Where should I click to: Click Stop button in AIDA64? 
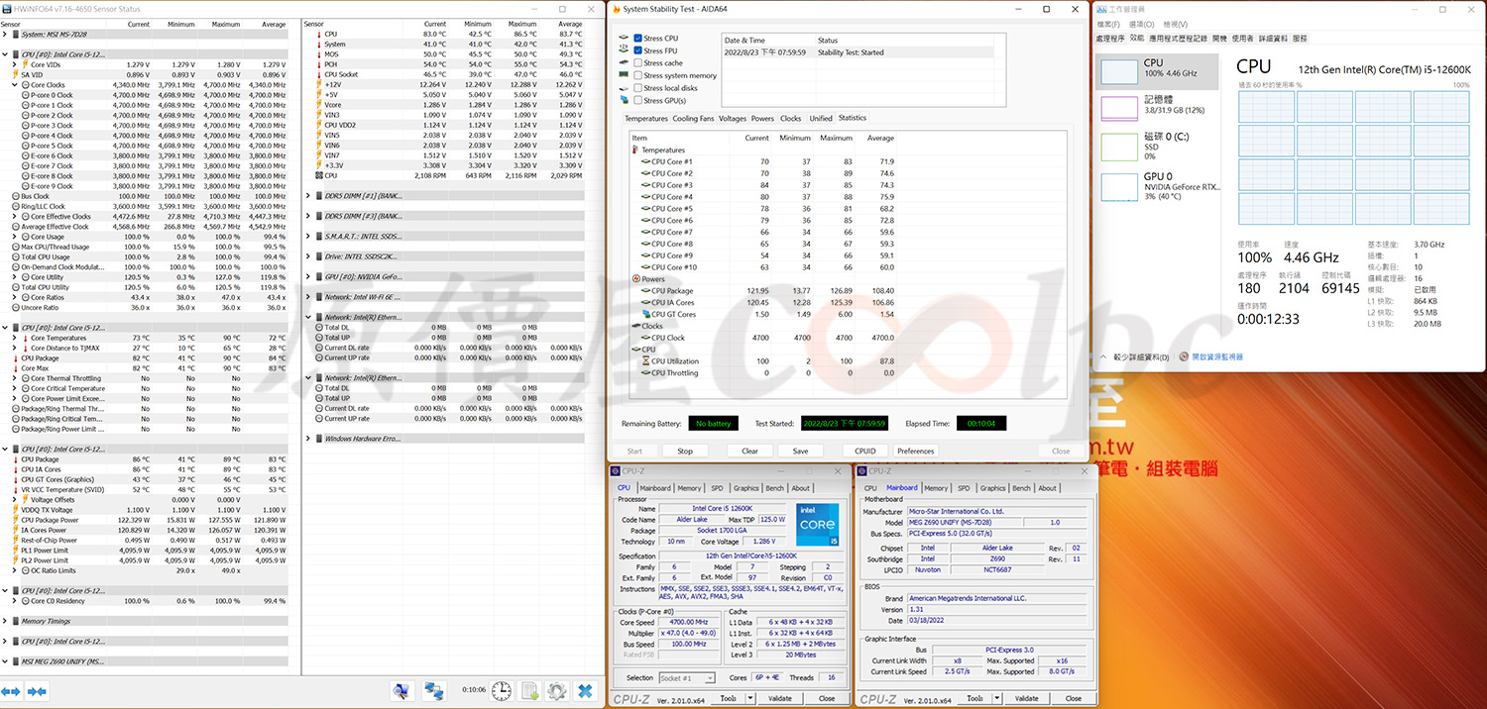[x=685, y=451]
